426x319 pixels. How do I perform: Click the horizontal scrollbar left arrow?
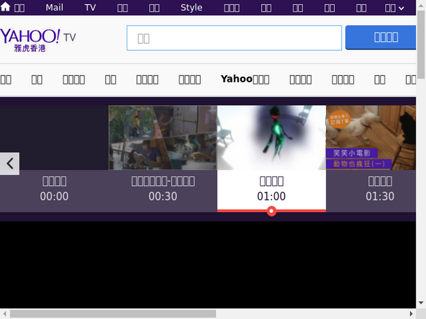(5, 314)
